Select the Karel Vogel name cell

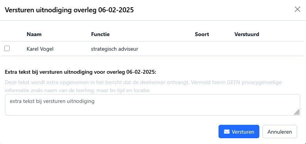coord(40,49)
